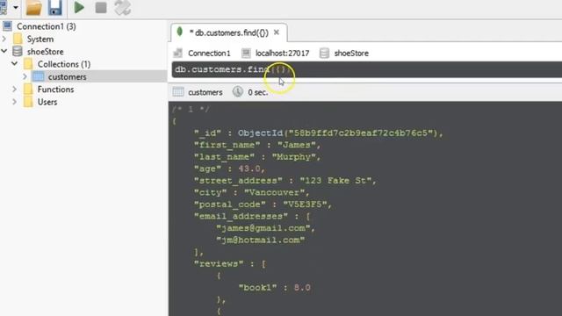
Task: Expand the Users folder chevron
Action: pyautogui.click(x=15, y=102)
